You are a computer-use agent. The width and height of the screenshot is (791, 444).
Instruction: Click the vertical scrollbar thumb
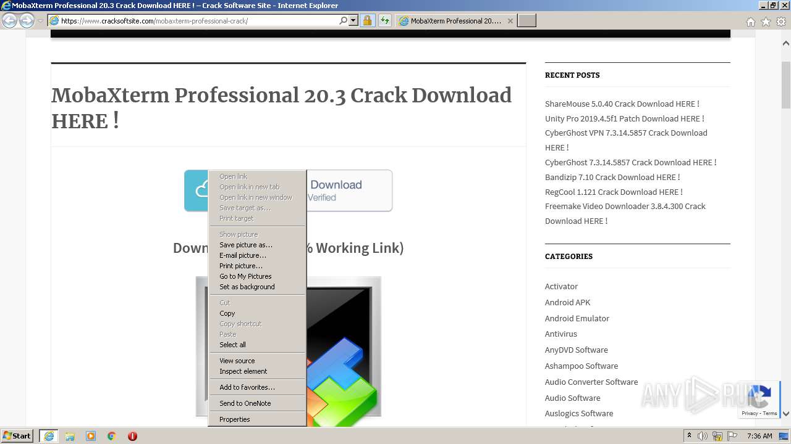[x=786, y=84]
